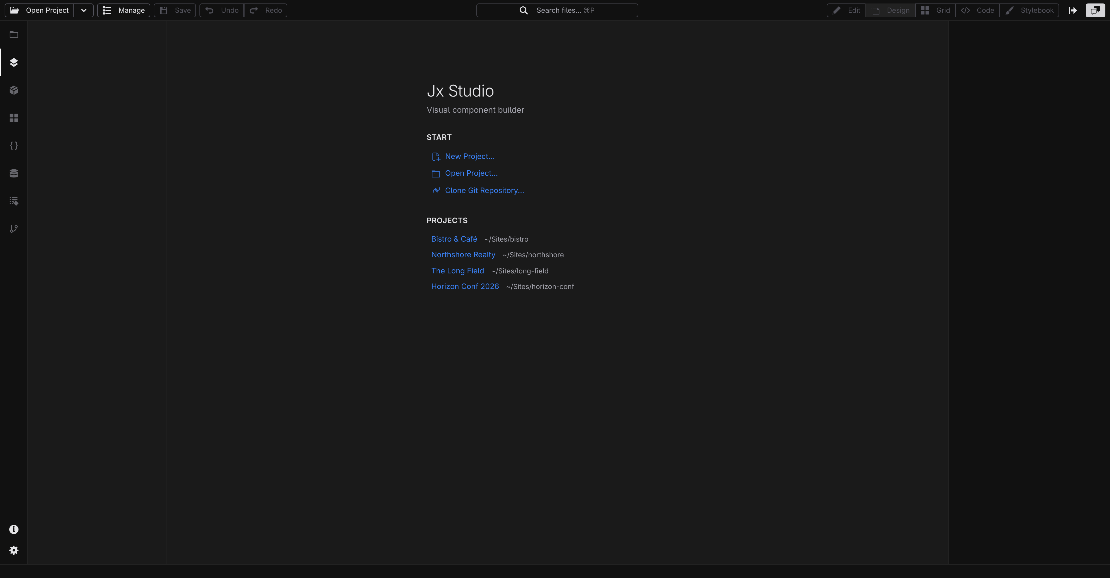Open Settings gear in sidebar
Image resolution: width=1110 pixels, height=578 pixels.
[14, 551]
